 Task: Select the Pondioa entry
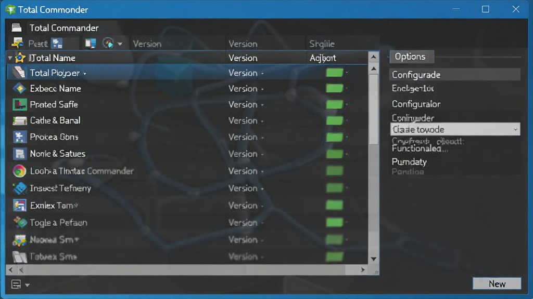(408, 171)
